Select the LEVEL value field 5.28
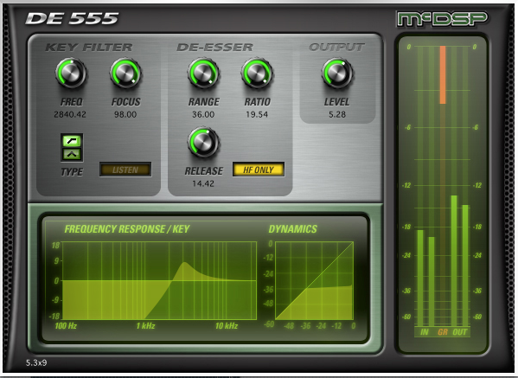This screenshot has width=518, height=378. 337,114
